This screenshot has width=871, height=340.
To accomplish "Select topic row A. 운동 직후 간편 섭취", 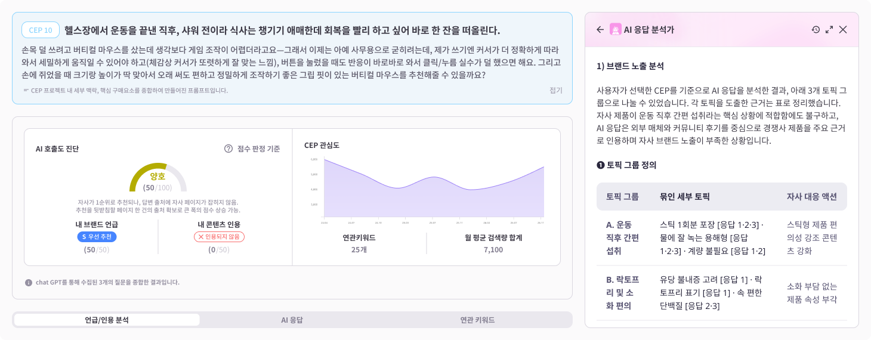I will click(722, 237).
